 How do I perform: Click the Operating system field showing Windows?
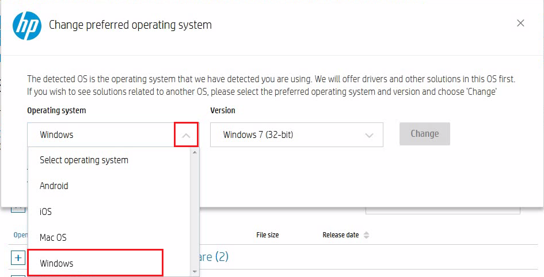[x=113, y=134]
